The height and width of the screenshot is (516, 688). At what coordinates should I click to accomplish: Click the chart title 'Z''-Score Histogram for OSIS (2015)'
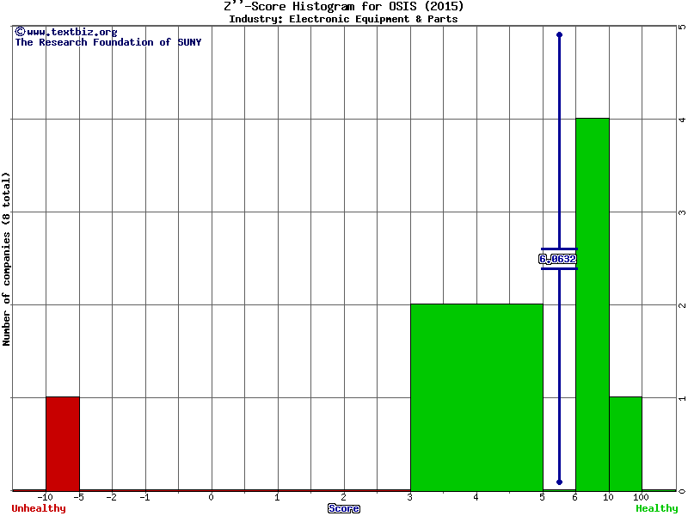[x=343, y=7]
